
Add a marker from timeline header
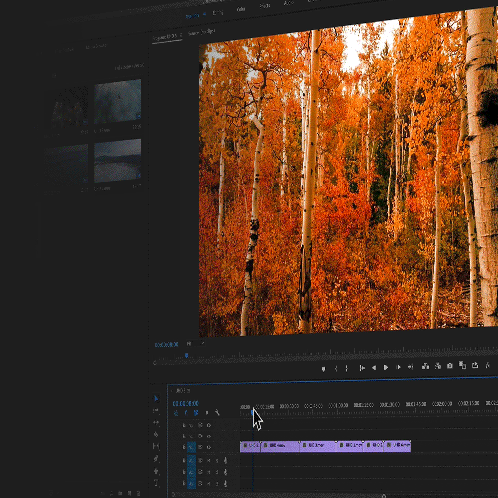click(x=207, y=413)
